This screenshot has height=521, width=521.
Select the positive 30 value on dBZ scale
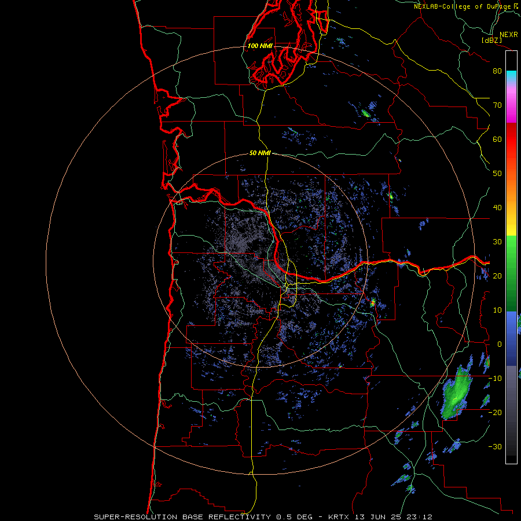coord(497,242)
